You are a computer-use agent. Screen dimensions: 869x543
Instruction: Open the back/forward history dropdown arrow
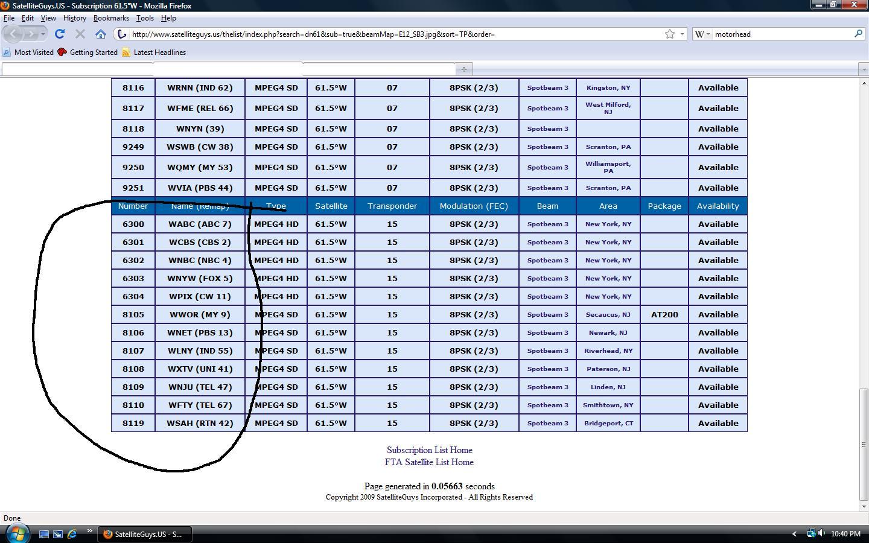pos(43,34)
